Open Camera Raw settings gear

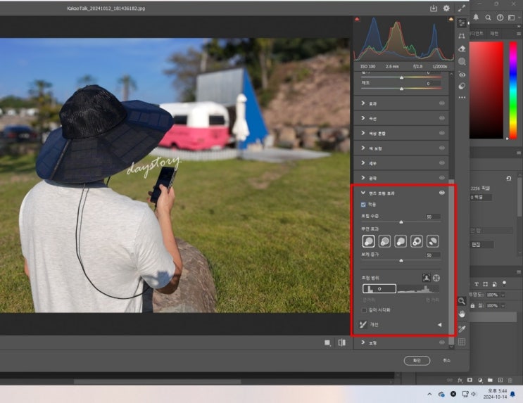coord(446,8)
